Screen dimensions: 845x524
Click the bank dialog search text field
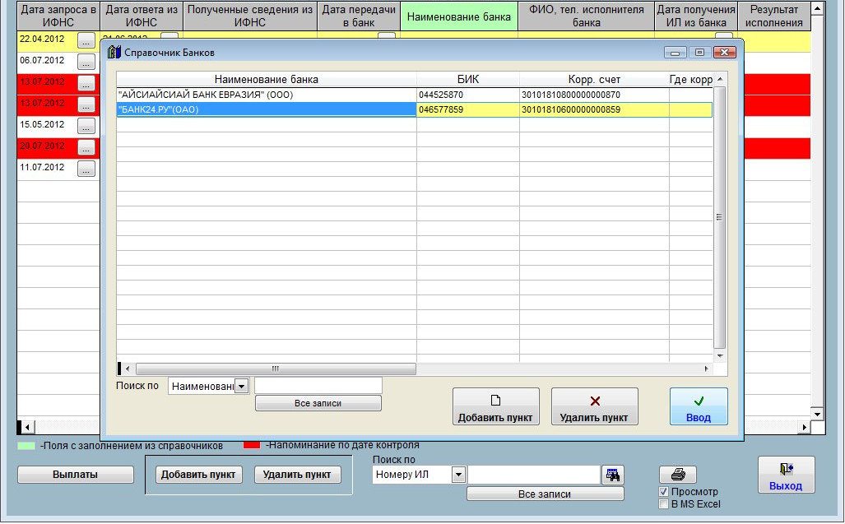(x=318, y=386)
